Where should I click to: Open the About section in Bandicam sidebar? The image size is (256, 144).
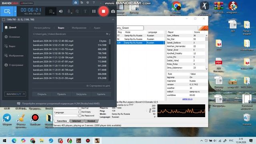click(x=14, y=65)
